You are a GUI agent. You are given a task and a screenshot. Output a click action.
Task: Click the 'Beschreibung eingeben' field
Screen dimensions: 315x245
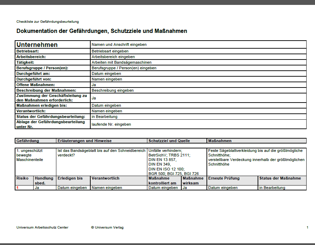click(x=198, y=91)
